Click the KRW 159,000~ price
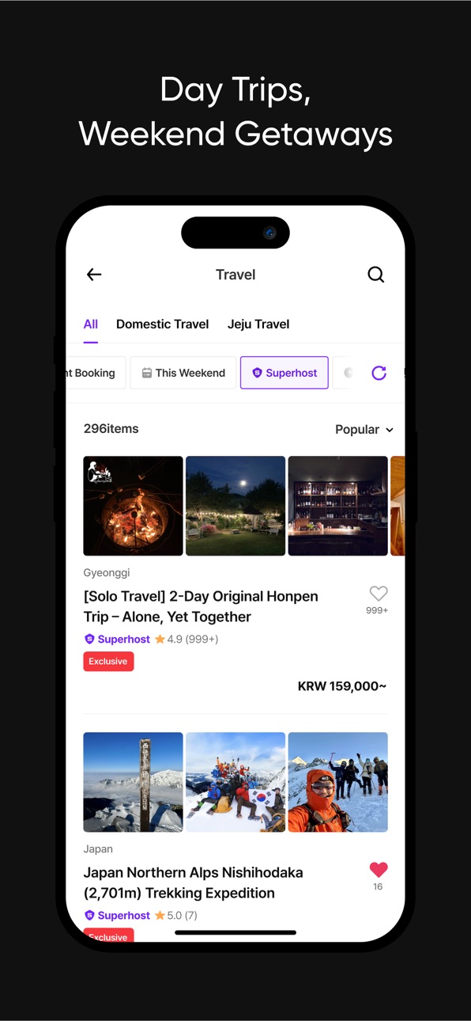Image resolution: width=471 pixels, height=1021 pixels. [342, 686]
